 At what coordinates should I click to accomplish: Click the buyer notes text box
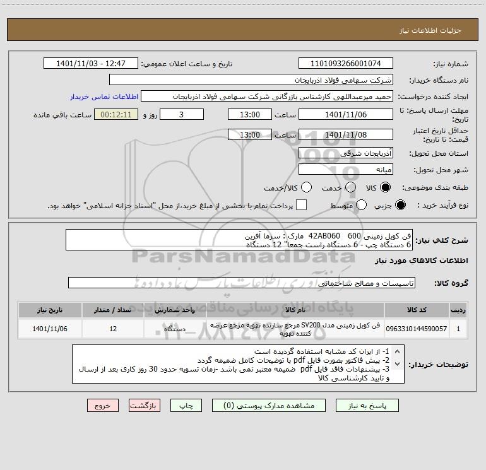pyautogui.click(x=238, y=364)
